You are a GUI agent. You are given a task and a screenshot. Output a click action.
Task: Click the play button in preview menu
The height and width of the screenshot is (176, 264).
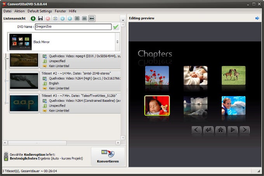coord(233,130)
